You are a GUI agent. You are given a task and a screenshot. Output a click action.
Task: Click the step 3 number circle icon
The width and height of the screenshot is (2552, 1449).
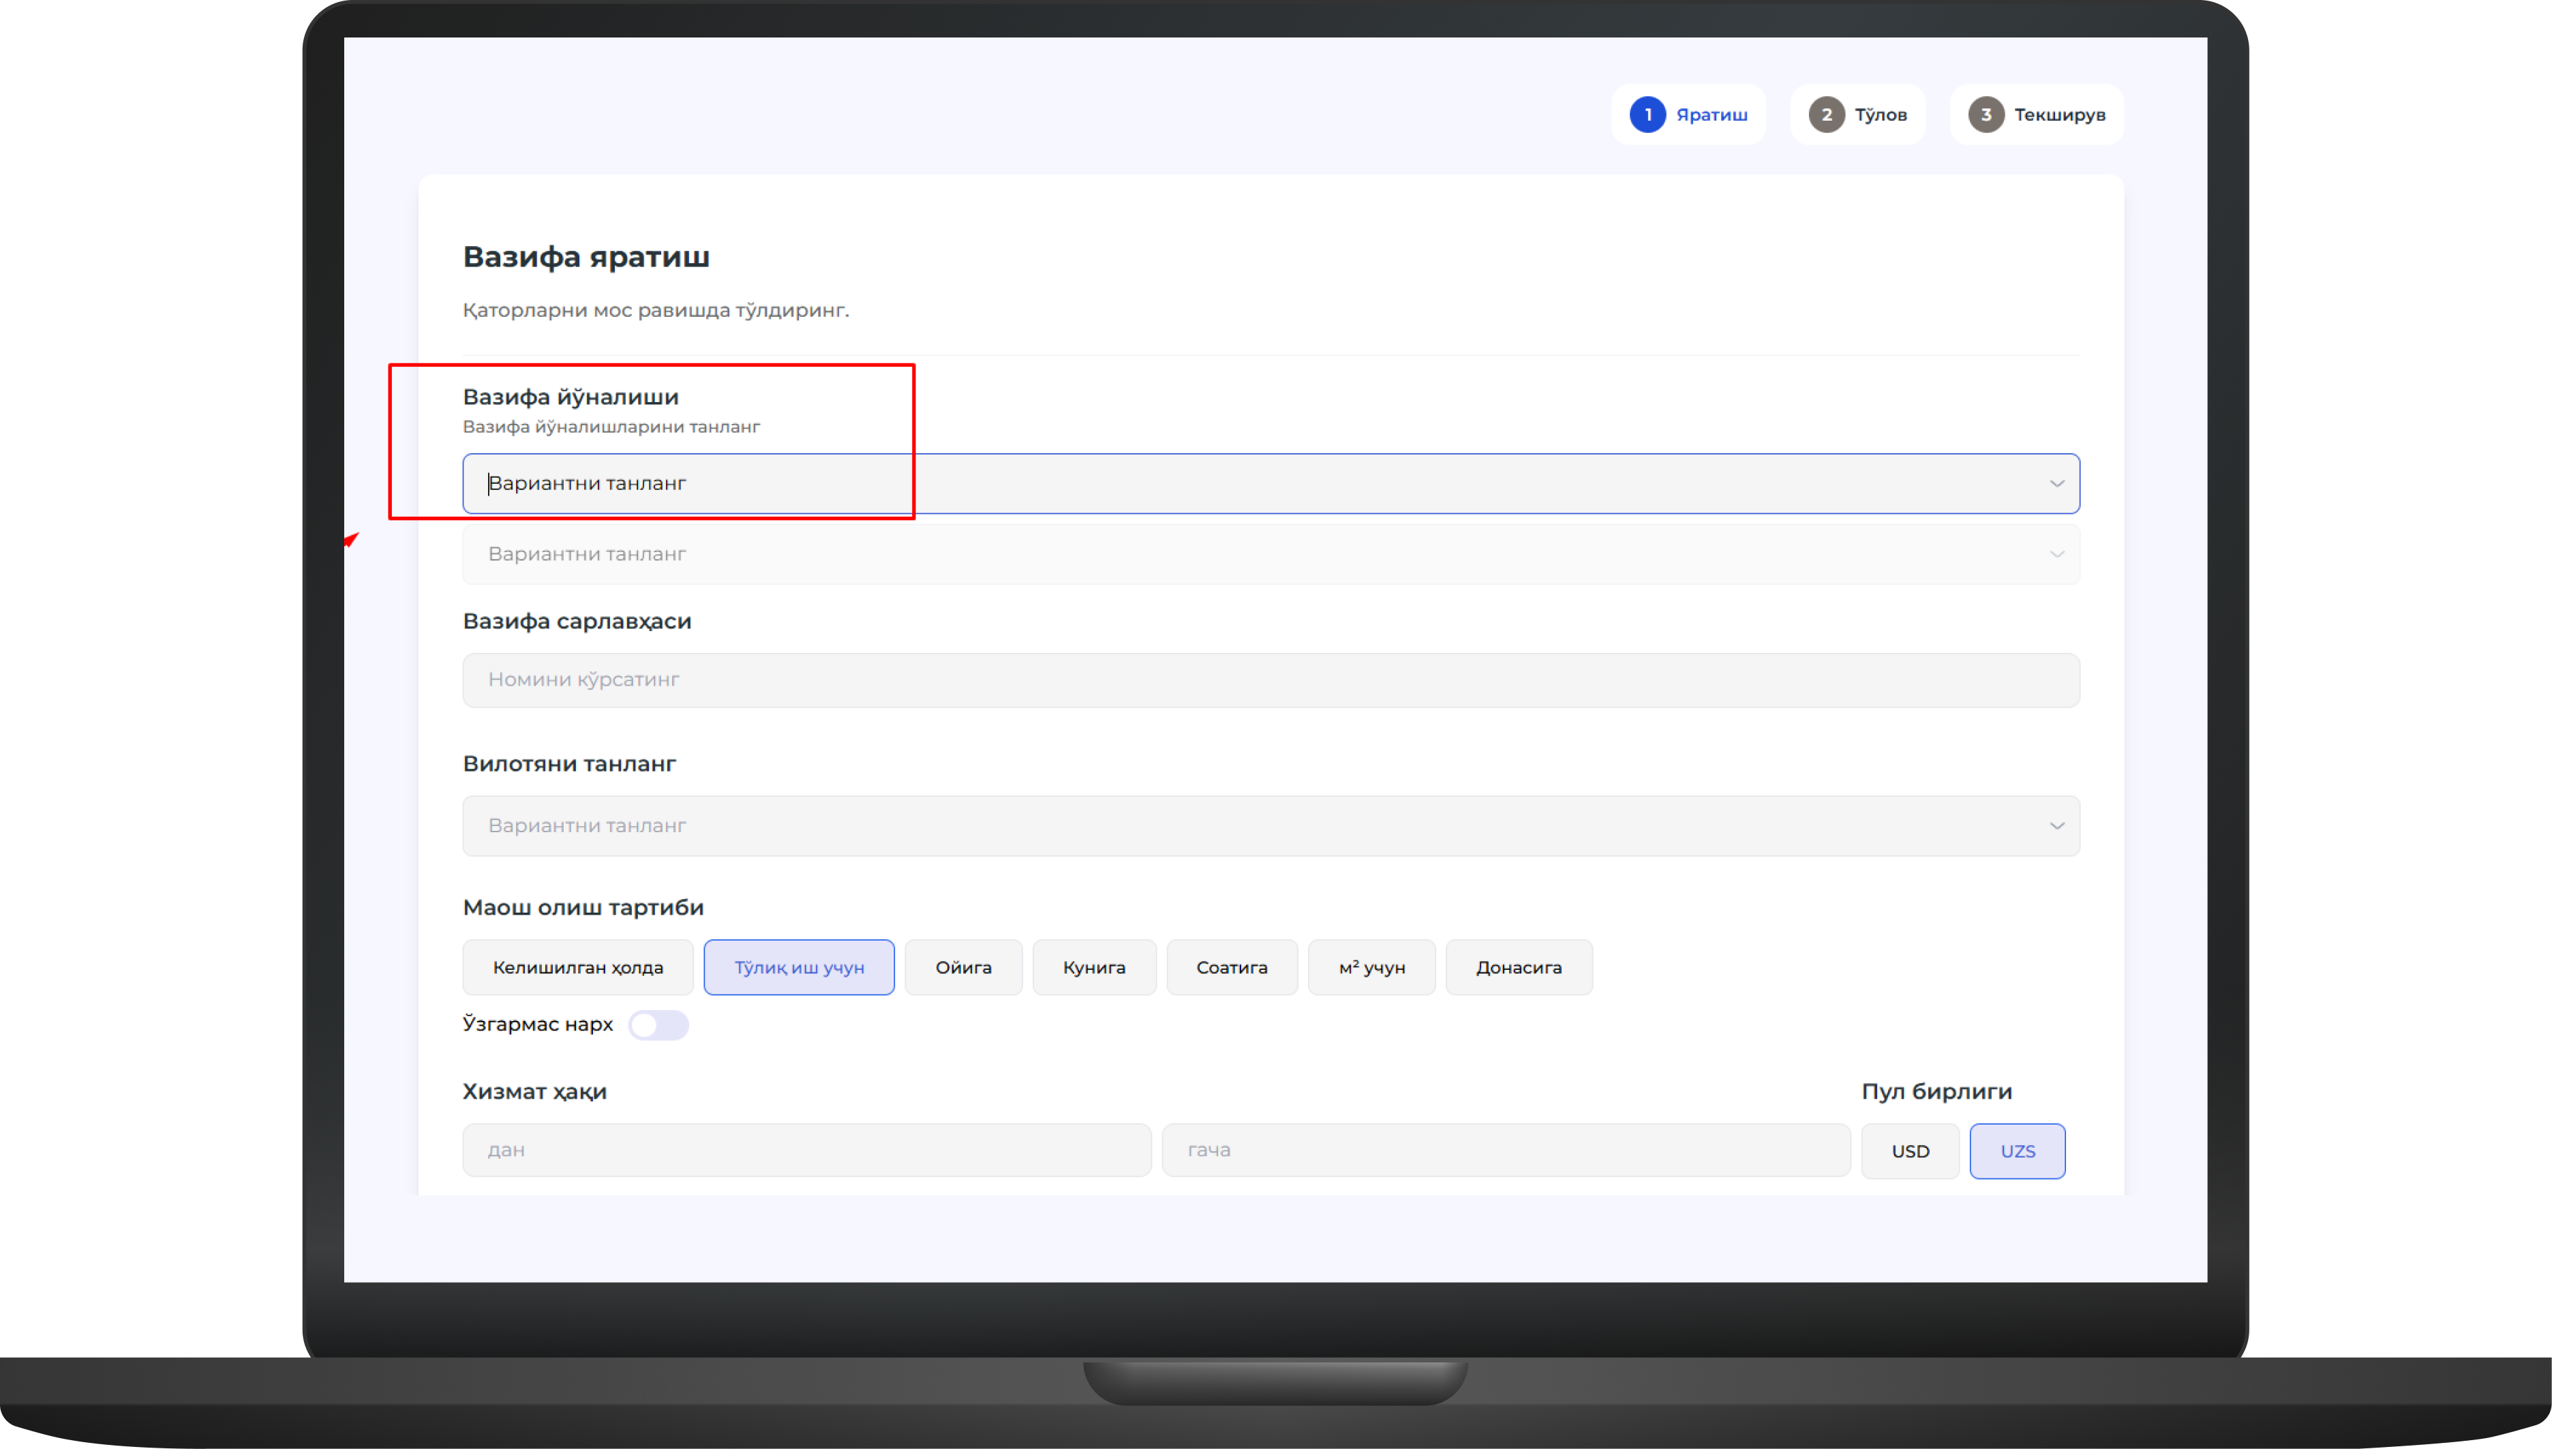1986,115
